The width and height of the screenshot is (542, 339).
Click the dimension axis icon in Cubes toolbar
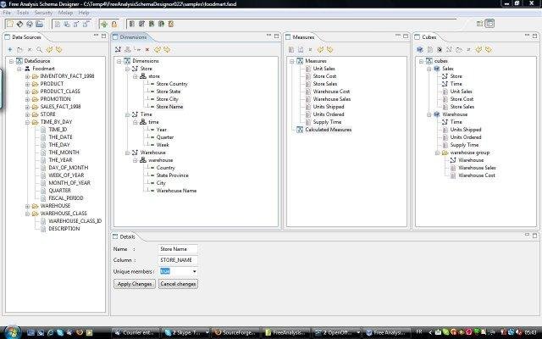point(449,50)
